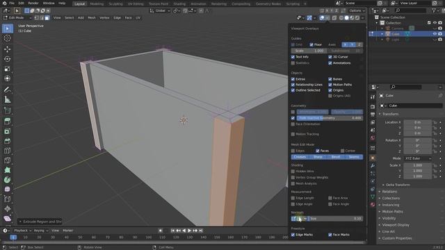Select the Spin tool
Screen dimensions: 445x250
[8, 179]
